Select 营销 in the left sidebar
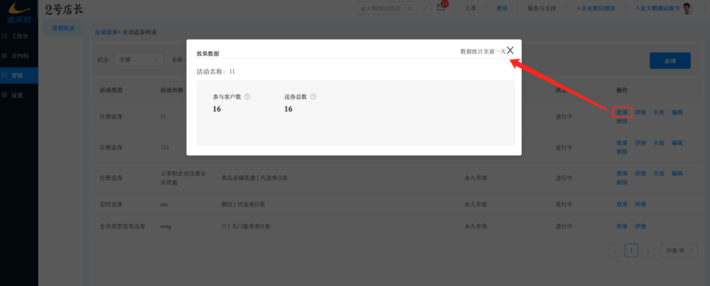 pyautogui.click(x=19, y=75)
